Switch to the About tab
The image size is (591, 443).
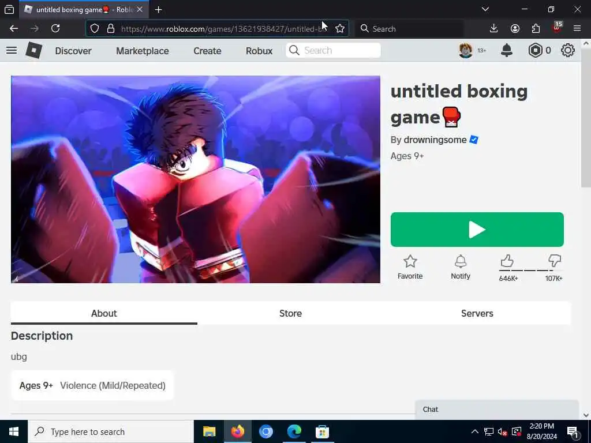click(104, 313)
